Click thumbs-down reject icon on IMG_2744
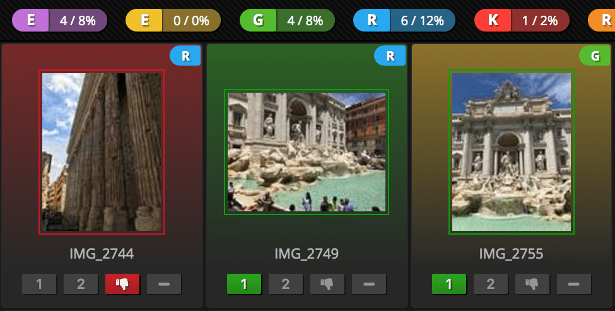Image resolution: width=615 pixels, height=311 pixels. click(x=122, y=283)
